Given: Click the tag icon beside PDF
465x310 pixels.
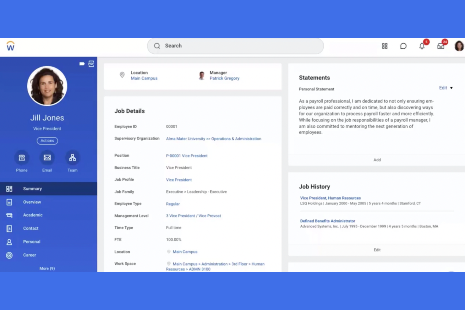Looking at the screenshot, I should click(x=82, y=64).
